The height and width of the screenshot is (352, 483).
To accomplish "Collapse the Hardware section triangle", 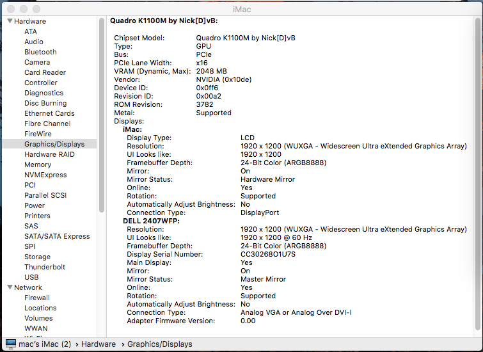I will pyautogui.click(x=10, y=21).
